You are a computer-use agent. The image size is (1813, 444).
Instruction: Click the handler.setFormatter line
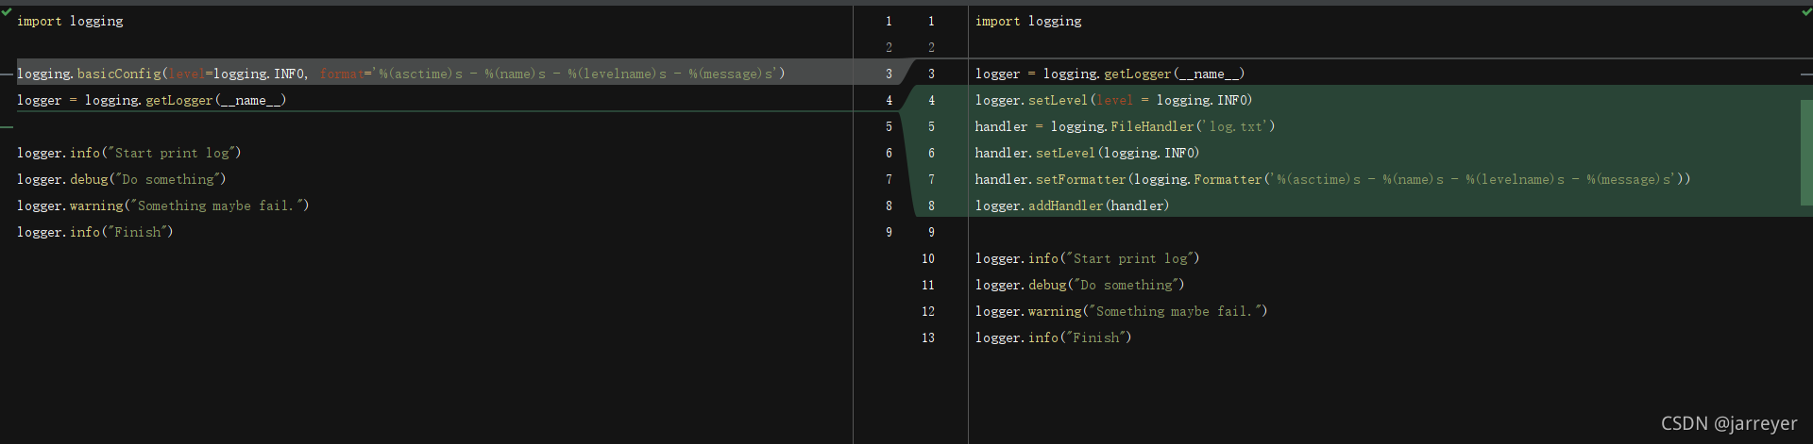(x=1332, y=179)
